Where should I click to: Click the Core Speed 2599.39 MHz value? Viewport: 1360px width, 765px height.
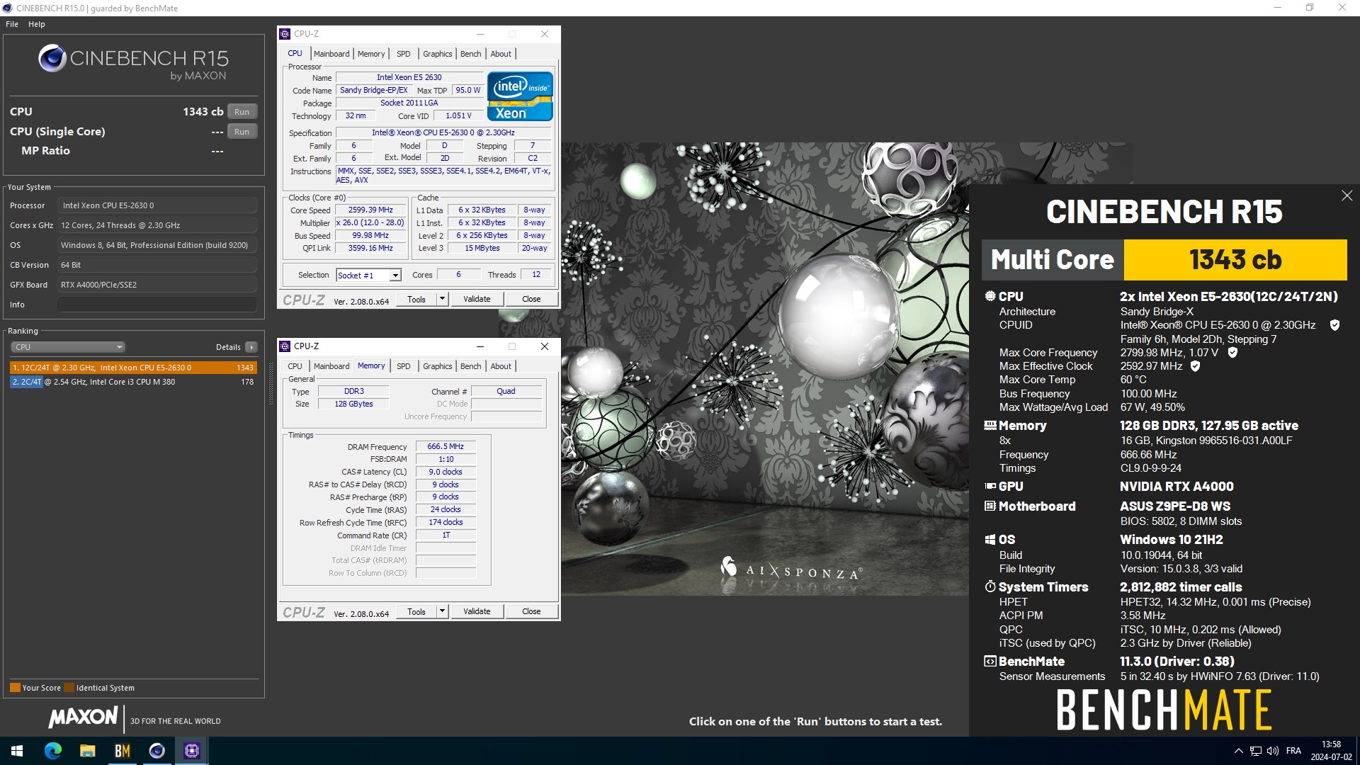pyautogui.click(x=370, y=210)
